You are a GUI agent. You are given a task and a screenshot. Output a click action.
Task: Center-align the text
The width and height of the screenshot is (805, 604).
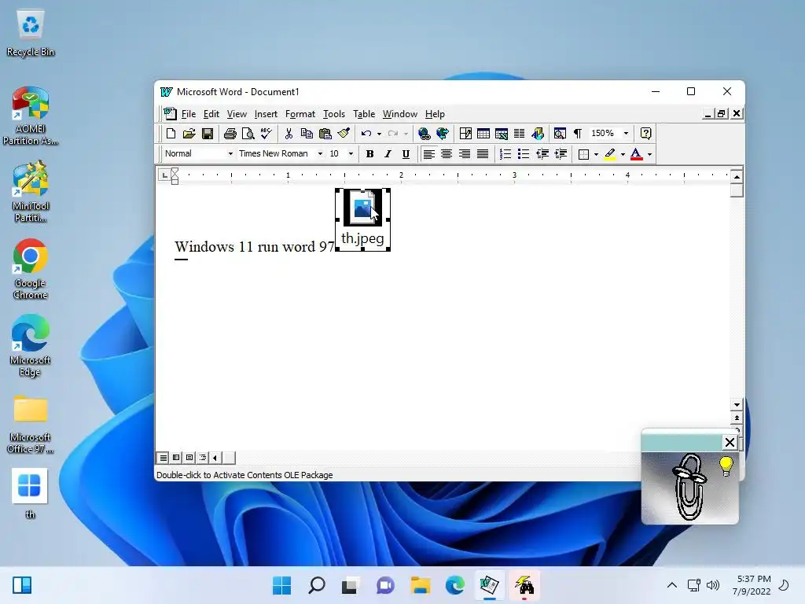[x=447, y=153]
